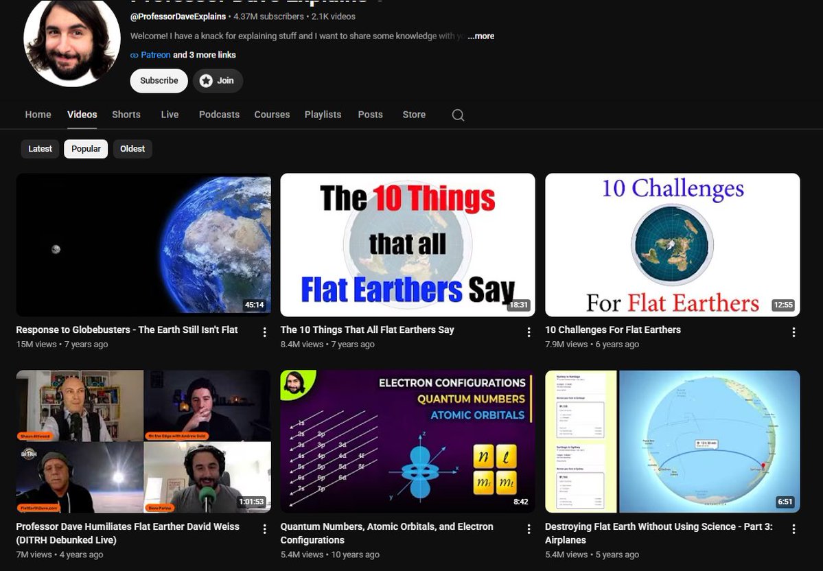Image resolution: width=823 pixels, height=571 pixels.
Task: Open 'The 10 Things That All Flat Earthers Say' title
Action: pyautogui.click(x=367, y=329)
